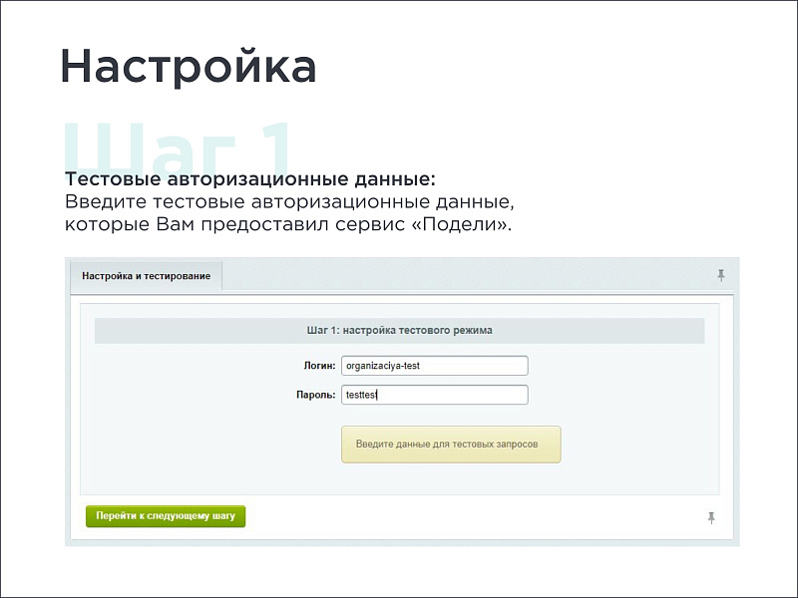Click the "Пароль:" label

319,394
